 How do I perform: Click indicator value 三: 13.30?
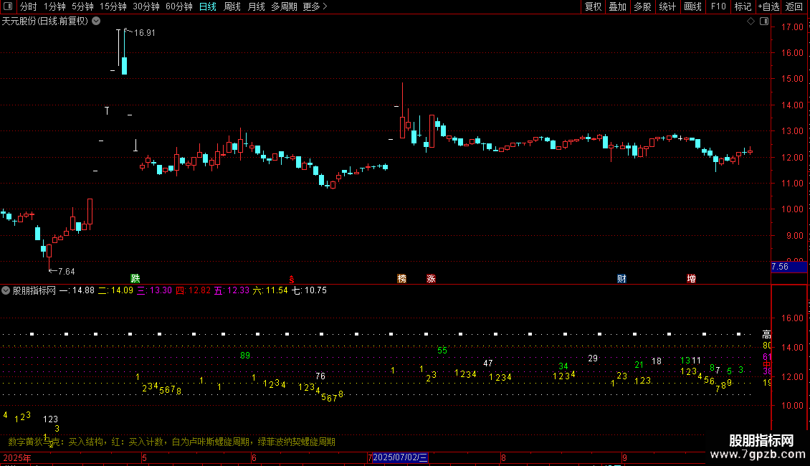pyautogui.click(x=154, y=290)
